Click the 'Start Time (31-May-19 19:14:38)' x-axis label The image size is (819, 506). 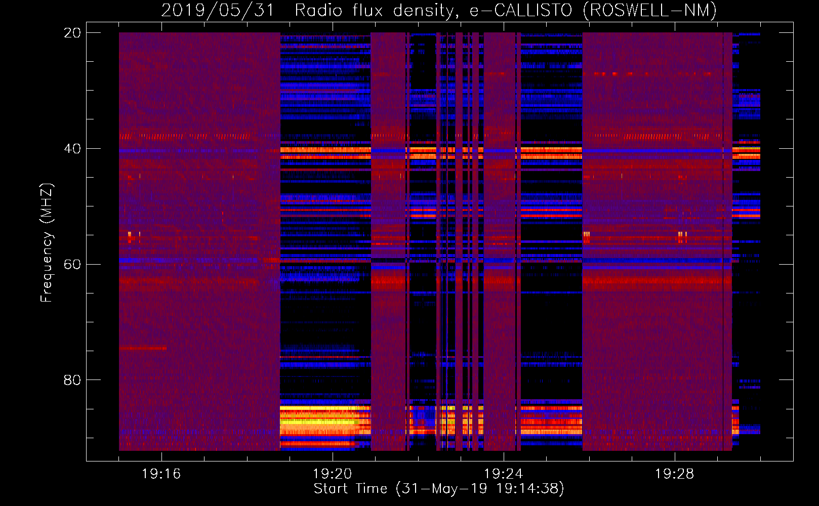tap(439, 489)
